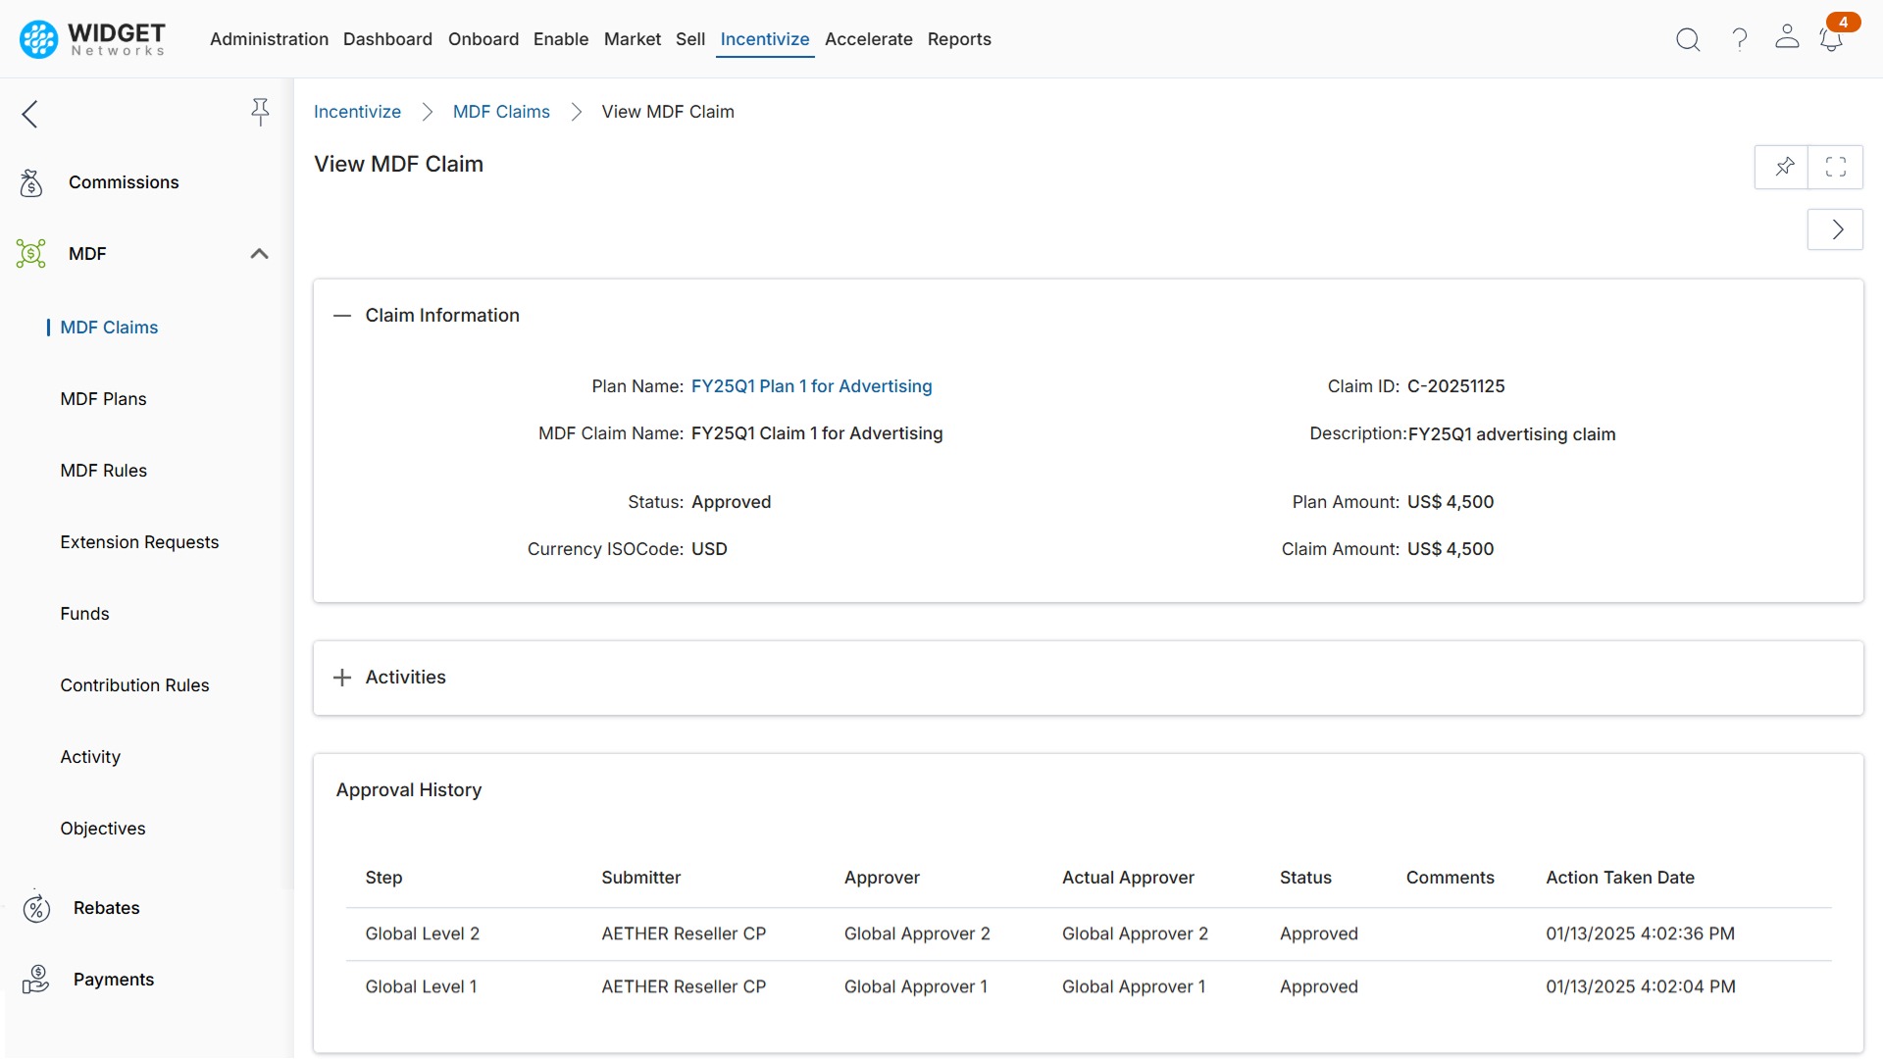Click the user profile icon
Image resolution: width=1883 pixels, height=1059 pixels.
pos(1787,39)
